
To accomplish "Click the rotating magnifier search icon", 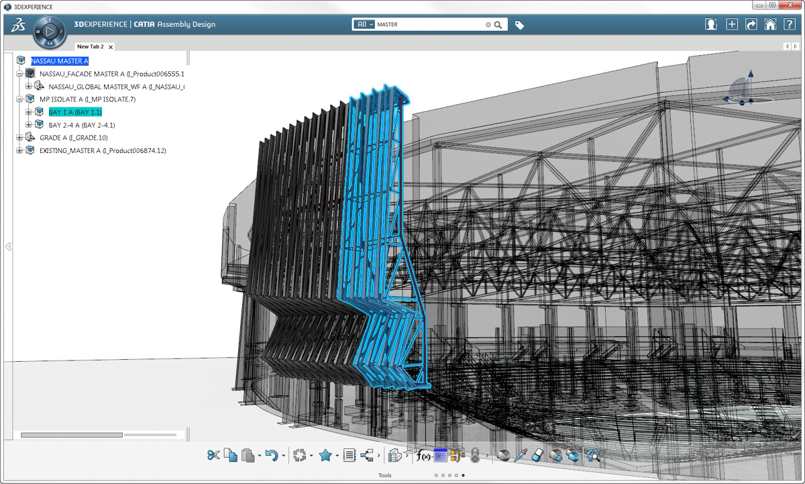I will pos(593,456).
